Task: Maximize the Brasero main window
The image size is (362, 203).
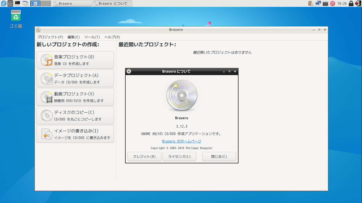Action: click(x=319, y=30)
